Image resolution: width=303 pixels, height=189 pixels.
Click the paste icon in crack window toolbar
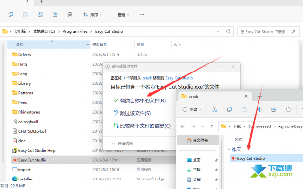point(244,109)
